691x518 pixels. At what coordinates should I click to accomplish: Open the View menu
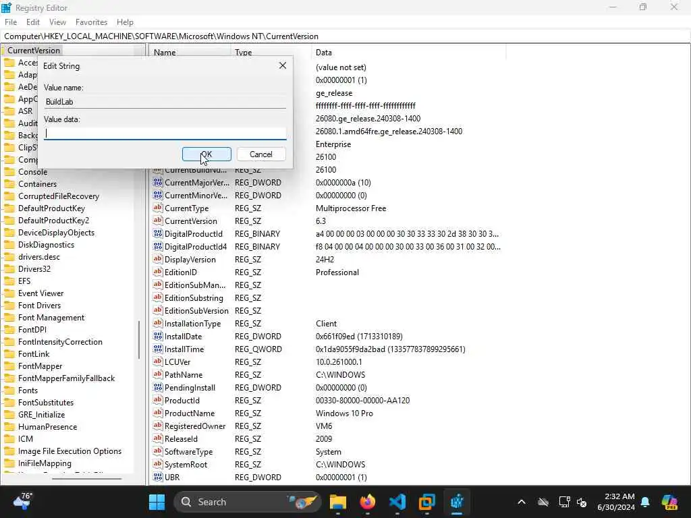pyautogui.click(x=57, y=22)
